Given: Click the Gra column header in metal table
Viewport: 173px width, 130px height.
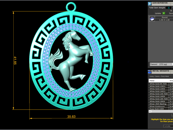Looking at the screenshot, I should point(171,81).
